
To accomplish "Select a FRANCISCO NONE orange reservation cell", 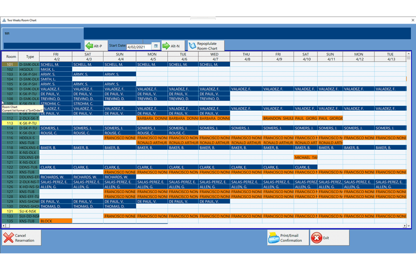I will 119,138.
